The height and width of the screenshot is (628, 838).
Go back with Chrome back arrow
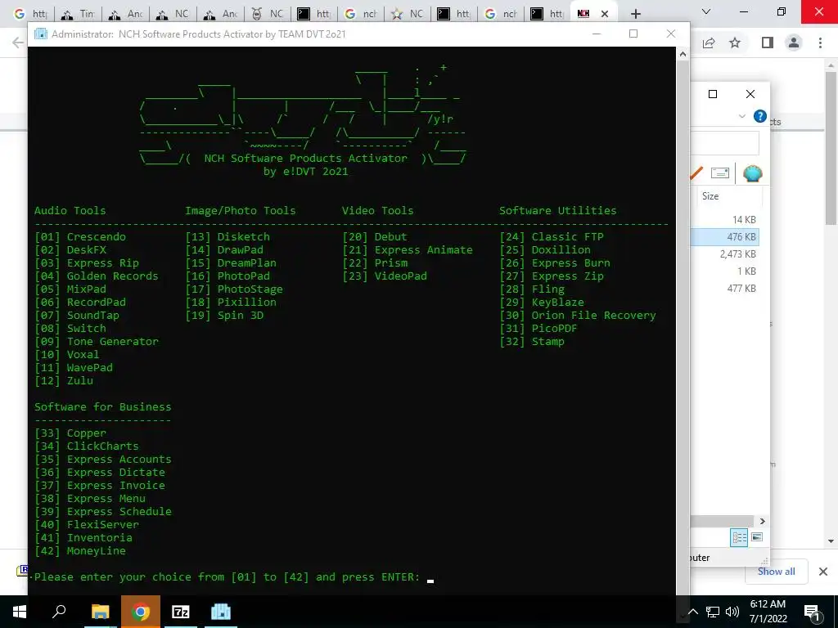18,43
